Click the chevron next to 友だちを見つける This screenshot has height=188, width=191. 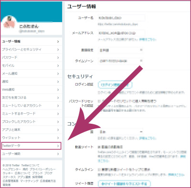(58, 98)
